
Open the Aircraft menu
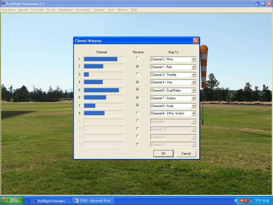coord(23,10)
